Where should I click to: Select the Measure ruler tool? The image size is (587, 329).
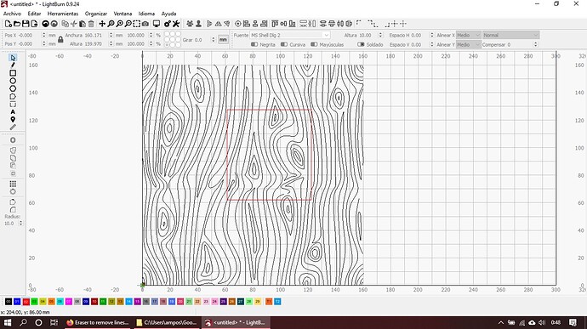click(x=13, y=128)
